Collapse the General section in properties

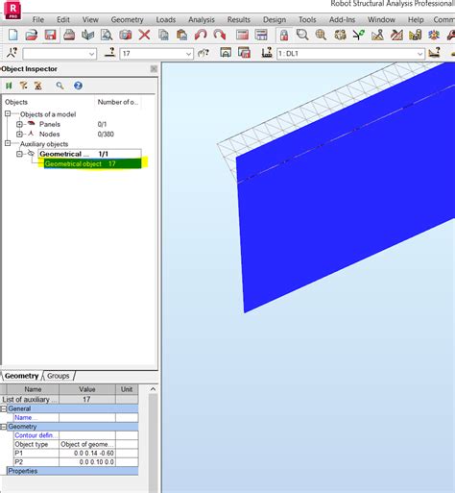(x=4, y=408)
